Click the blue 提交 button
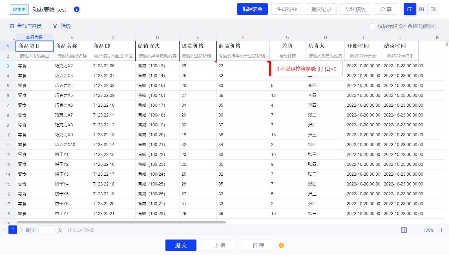 pyautogui.click(x=181, y=245)
